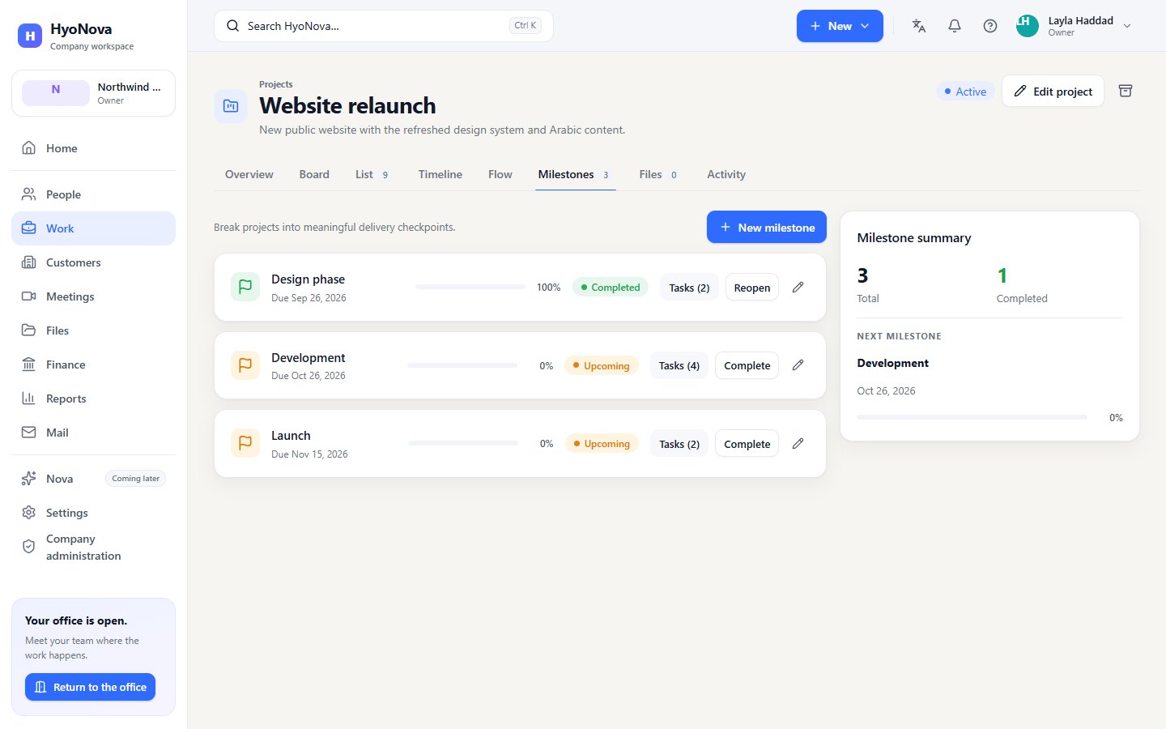Edit the Development milestone pencil icon
The image size is (1166, 729).
(x=798, y=365)
